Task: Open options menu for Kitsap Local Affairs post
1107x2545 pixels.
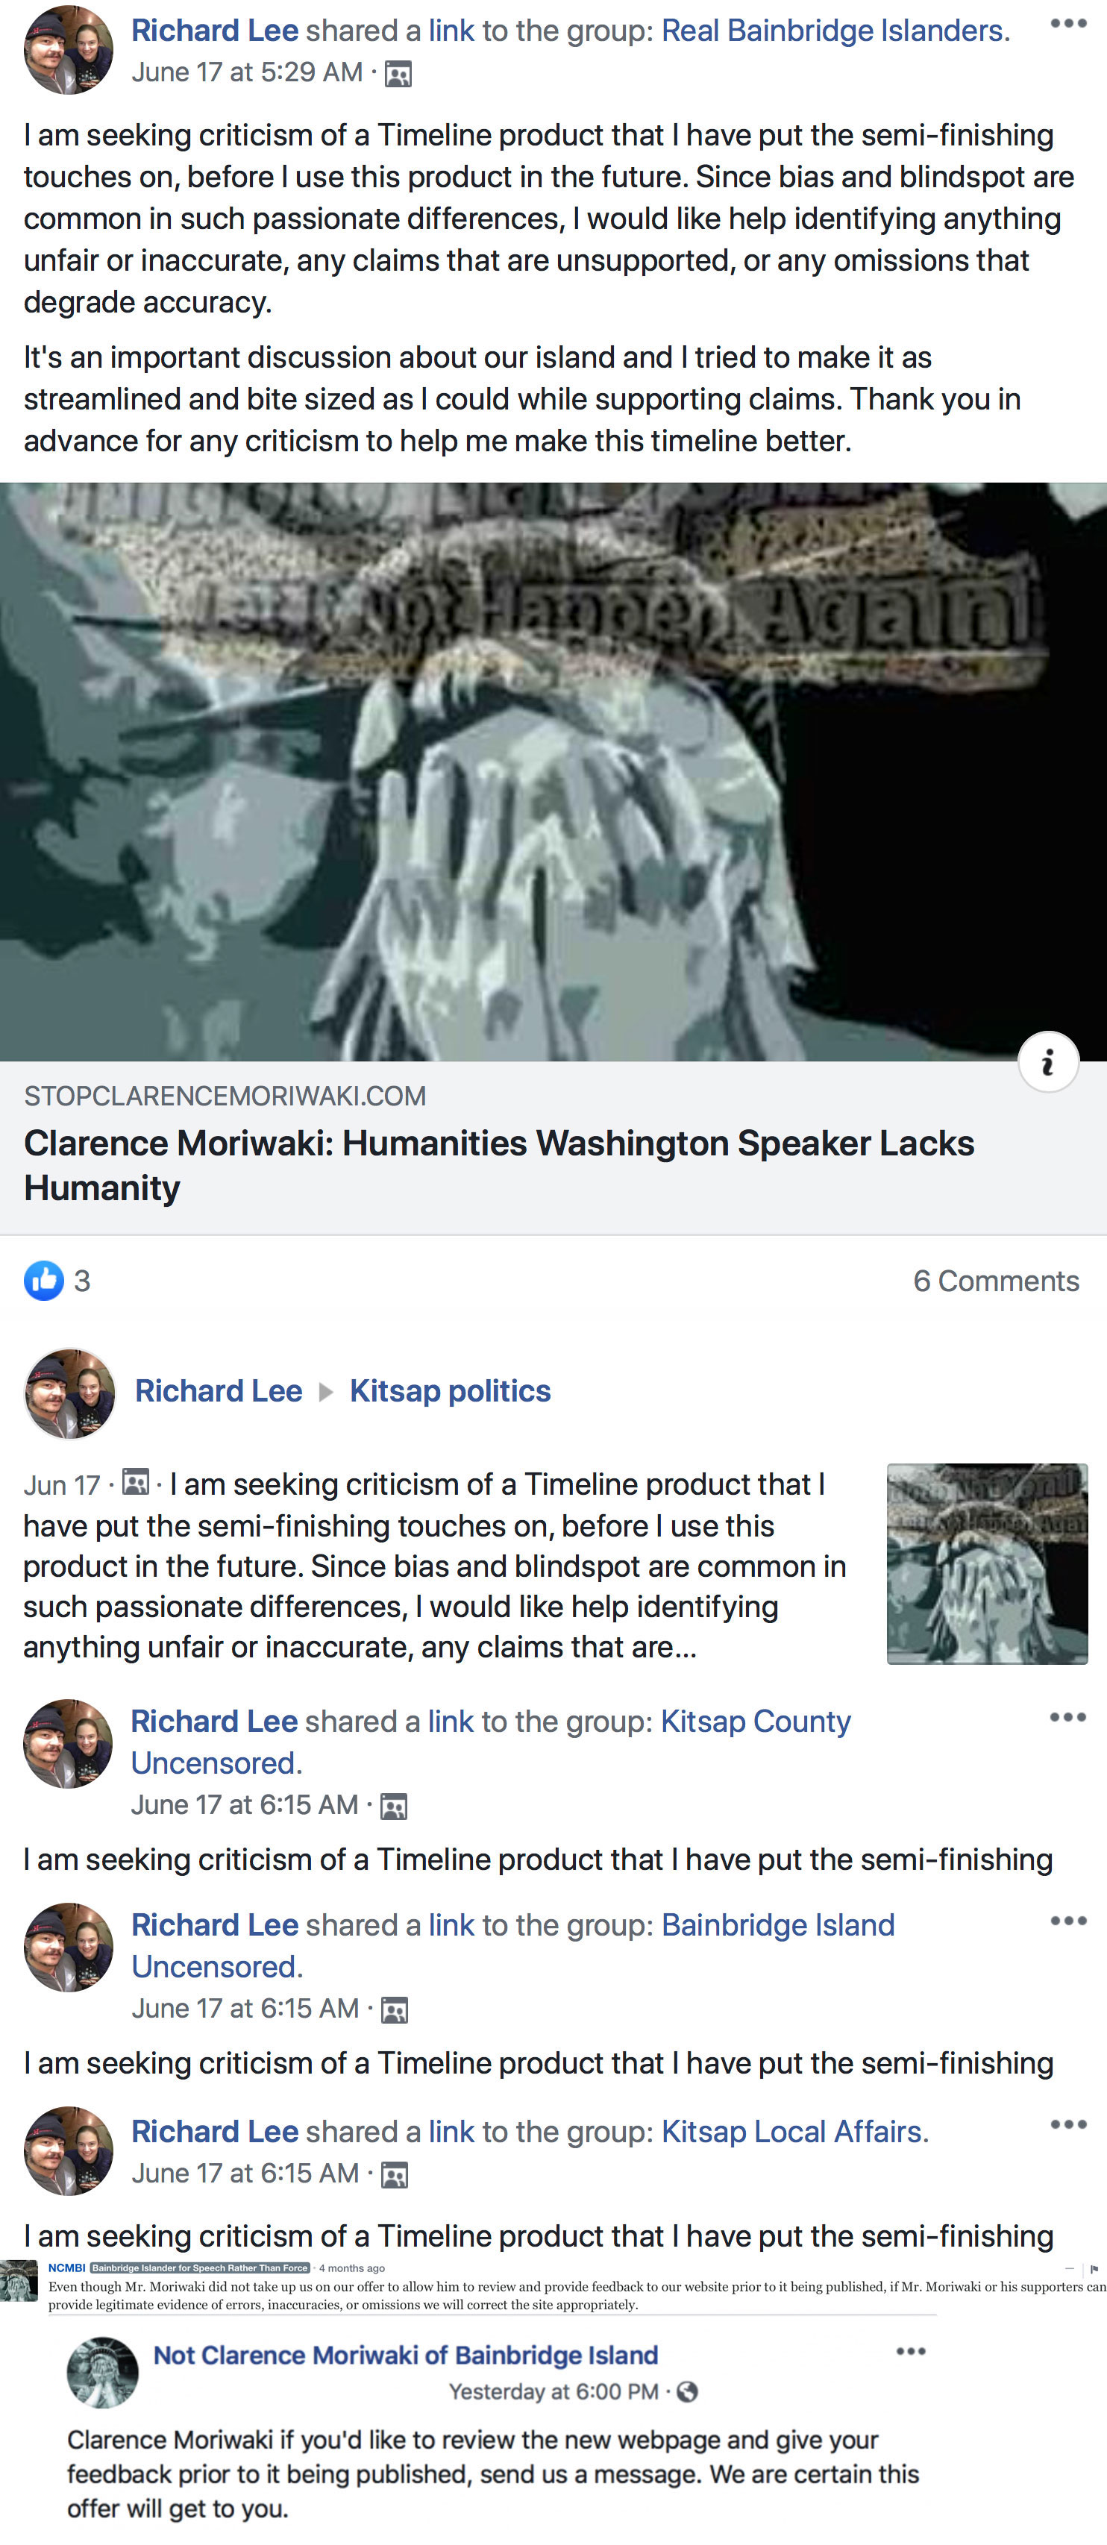Action: (x=1067, y=2124)
